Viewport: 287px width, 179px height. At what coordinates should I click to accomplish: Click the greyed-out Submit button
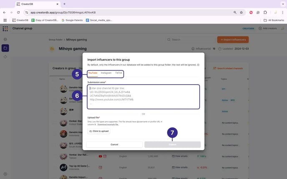(x=172, y=144)
